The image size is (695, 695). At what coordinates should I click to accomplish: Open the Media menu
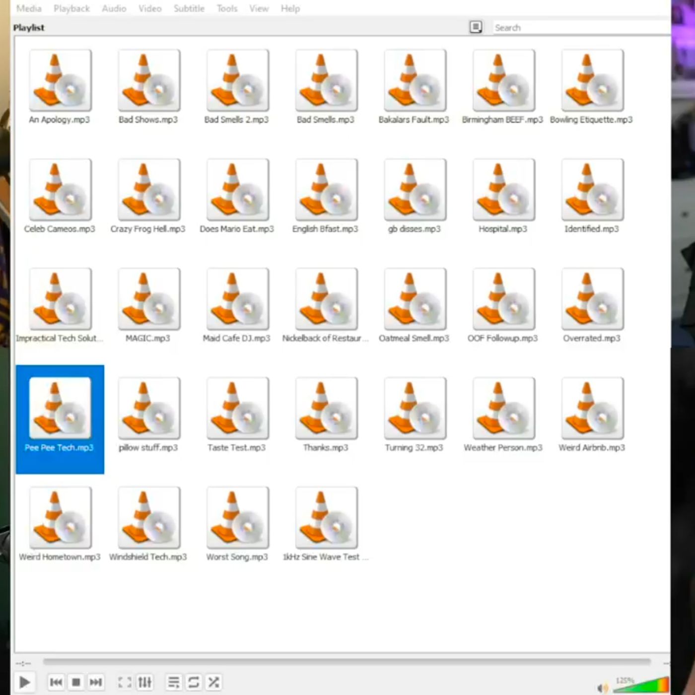[x=29, y=8]
